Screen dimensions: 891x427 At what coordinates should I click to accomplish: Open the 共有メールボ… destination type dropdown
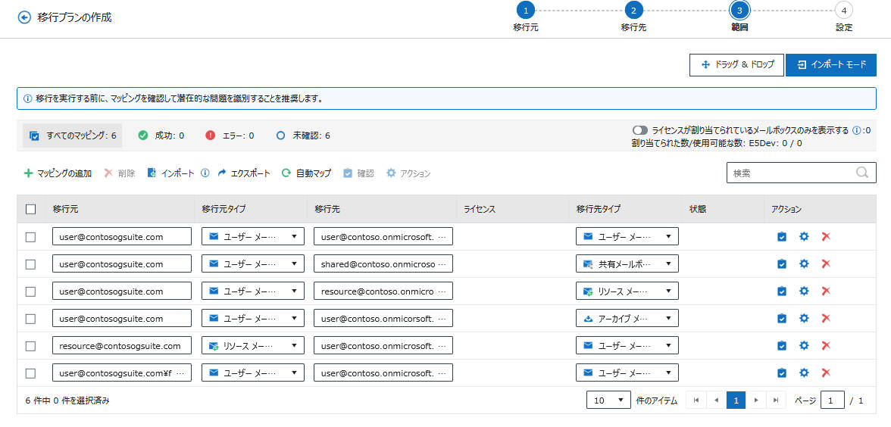click(627, 263)
